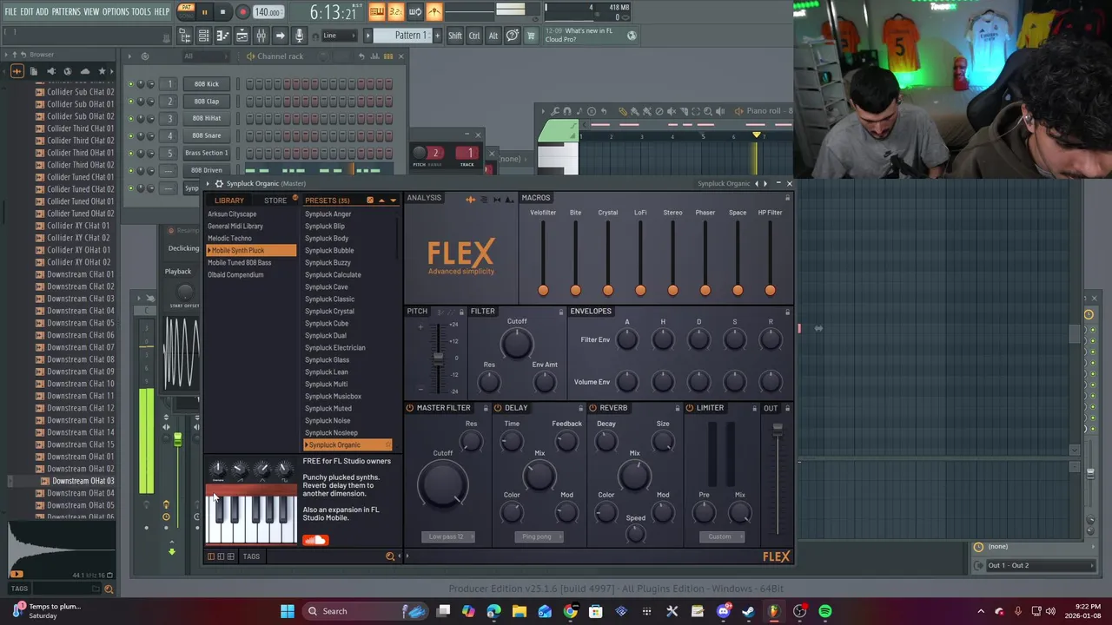Click the 140.000 tempo field

point(268,12)
